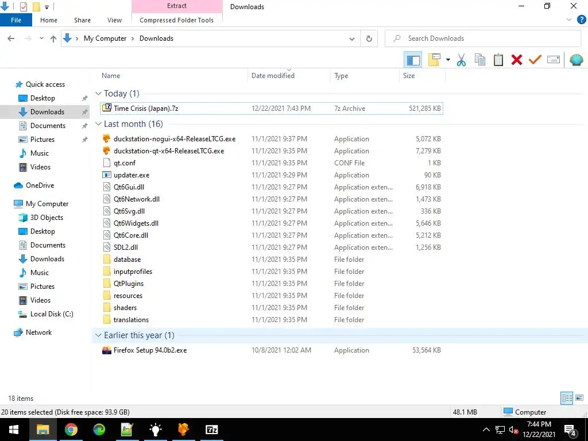Open pinned Desktop under Quick access
This screenshot has width=588, height=441.
[x=42, y=98]
